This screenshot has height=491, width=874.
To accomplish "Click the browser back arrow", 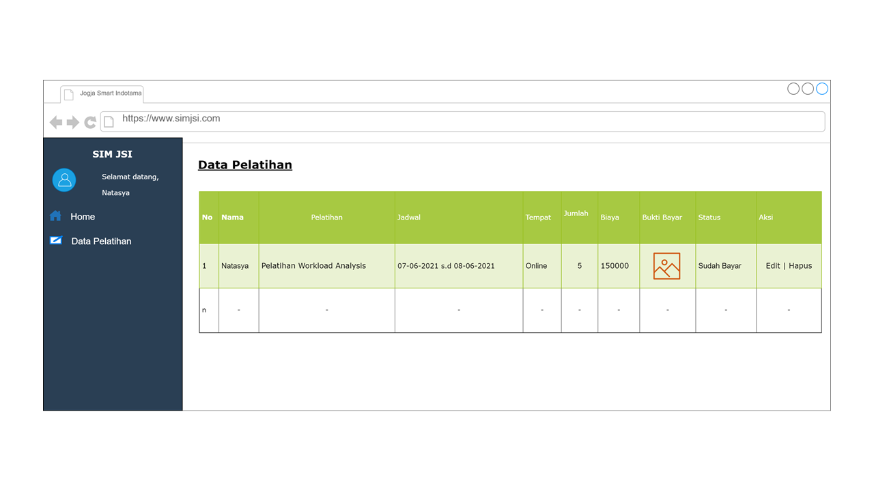I will 56,122.
